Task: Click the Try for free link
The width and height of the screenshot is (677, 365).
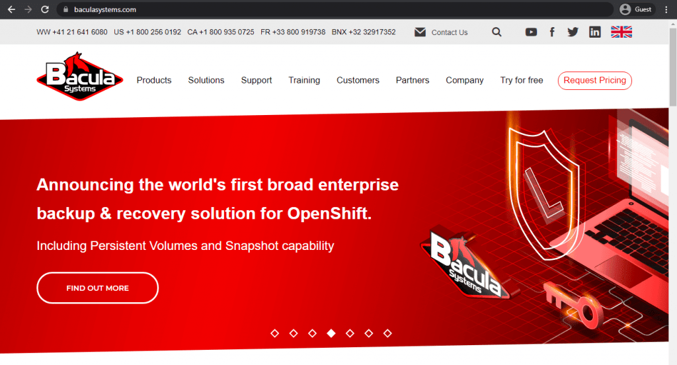Action: click(522, 81)
